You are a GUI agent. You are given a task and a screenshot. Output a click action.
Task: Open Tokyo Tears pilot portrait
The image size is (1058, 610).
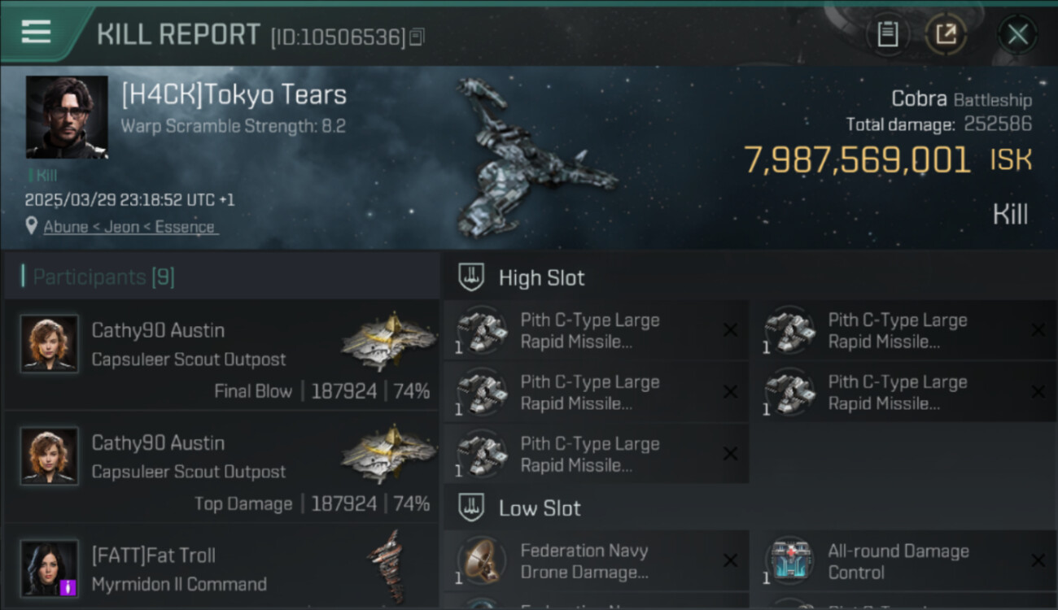tap(67, 117)
